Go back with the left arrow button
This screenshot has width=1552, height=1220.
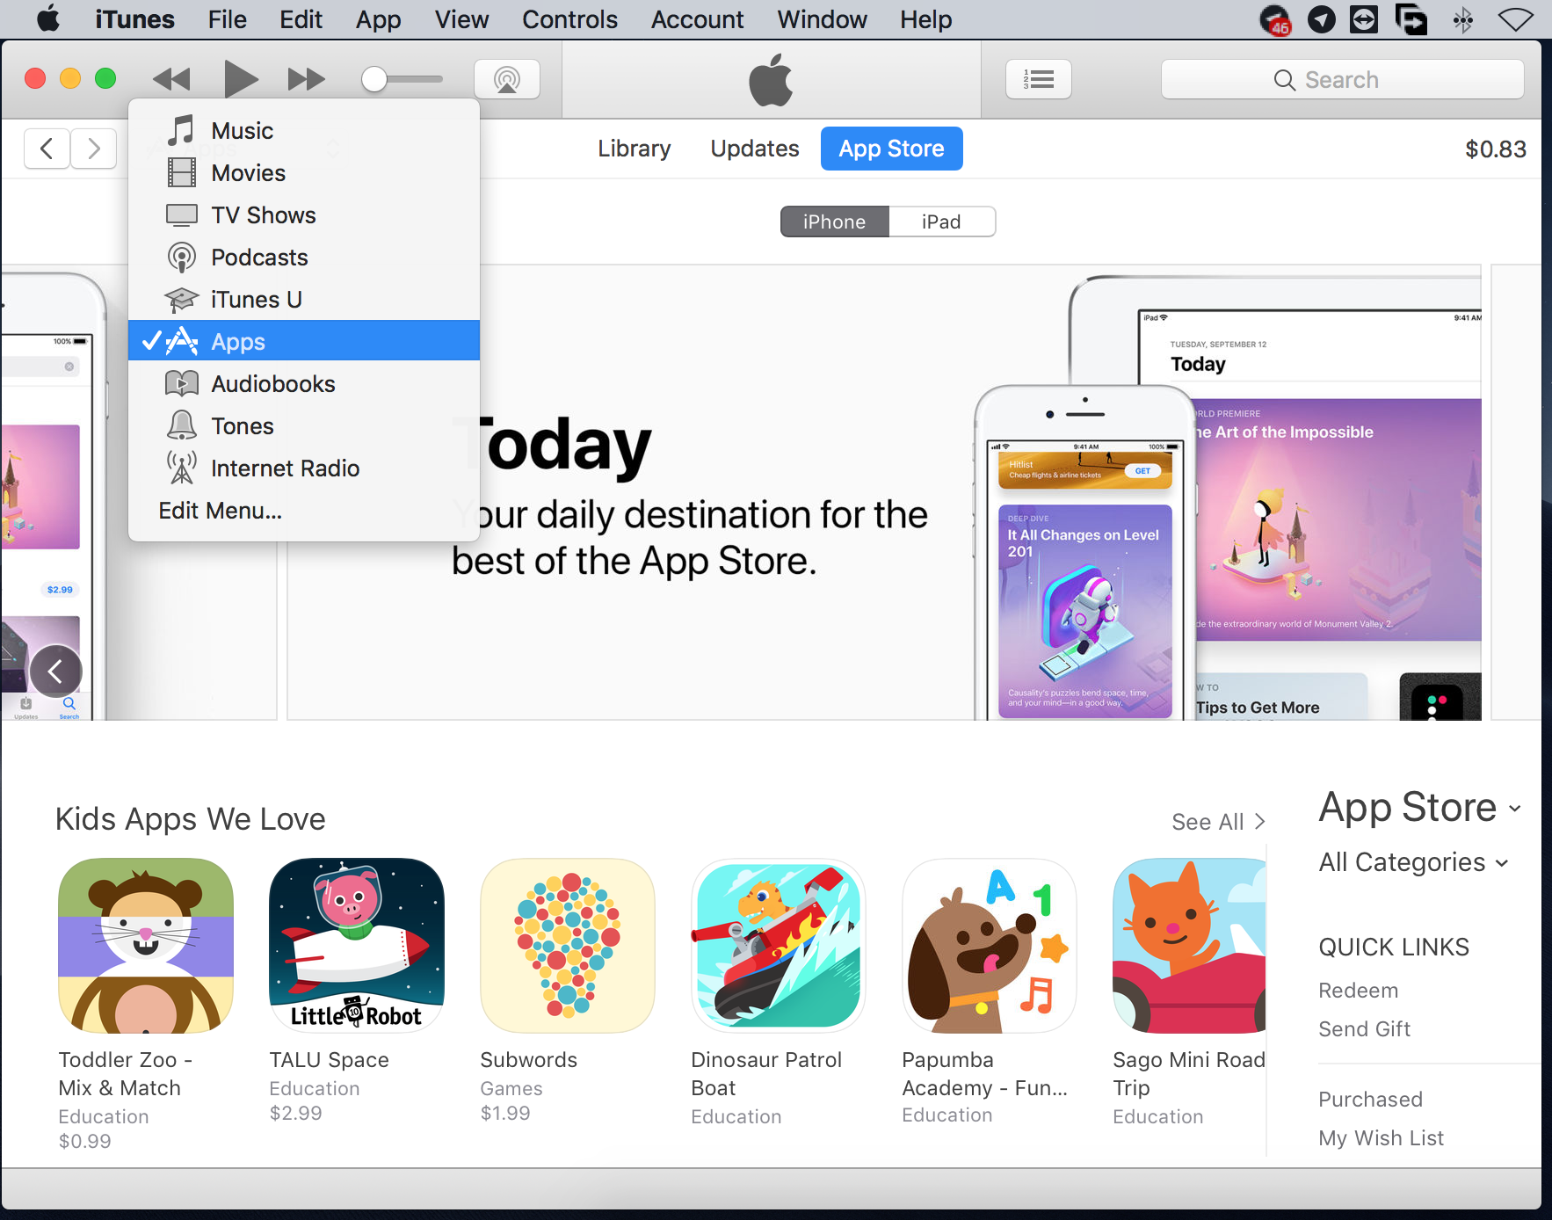coord(47,149)
